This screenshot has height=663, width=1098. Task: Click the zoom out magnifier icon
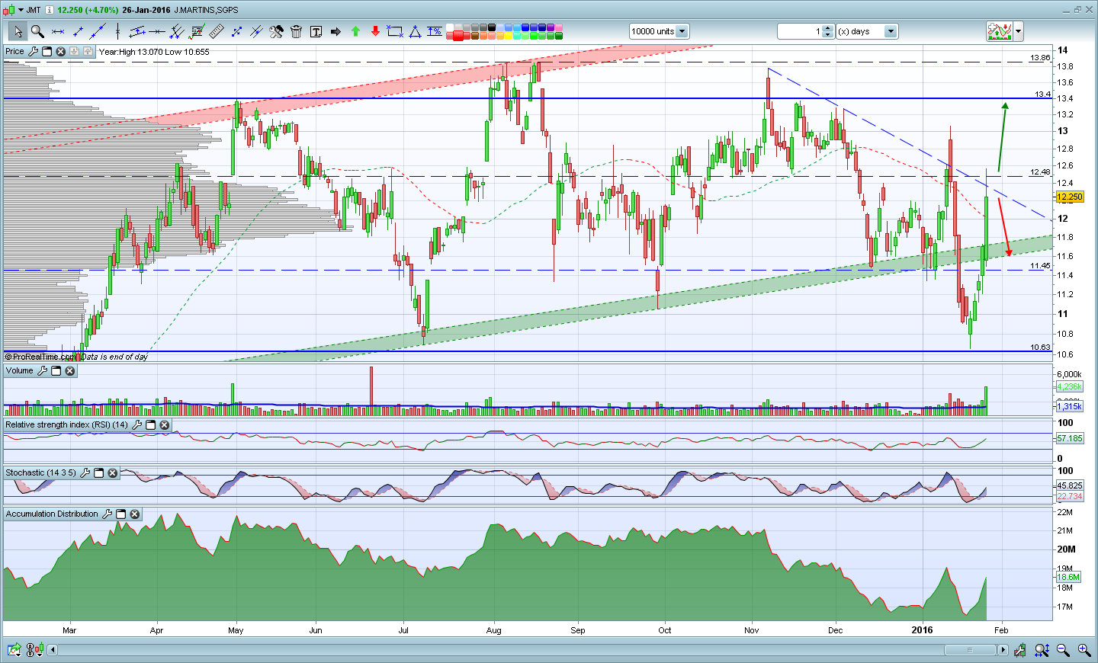pos(1063,650)
